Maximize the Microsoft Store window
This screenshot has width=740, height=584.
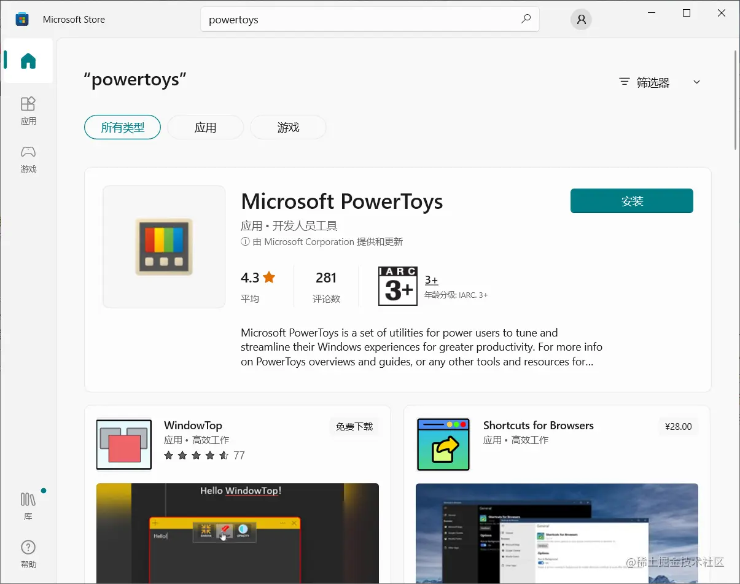[687, 13]
